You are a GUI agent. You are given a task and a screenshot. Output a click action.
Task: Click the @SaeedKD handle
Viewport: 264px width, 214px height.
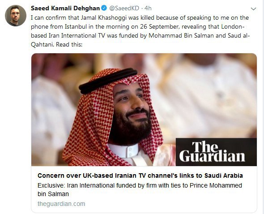124,8
